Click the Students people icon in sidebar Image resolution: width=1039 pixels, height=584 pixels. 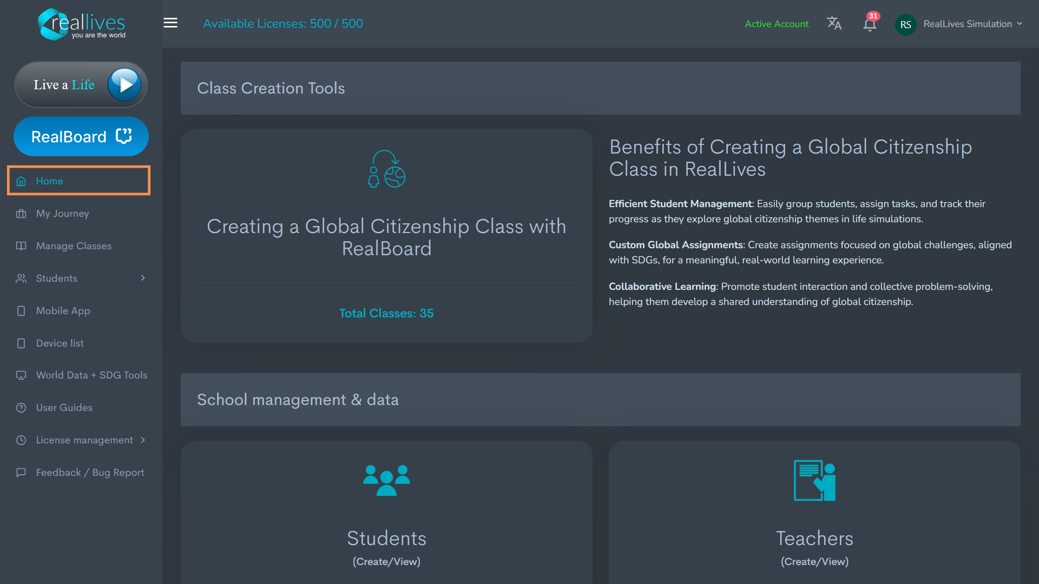[21, 278]
